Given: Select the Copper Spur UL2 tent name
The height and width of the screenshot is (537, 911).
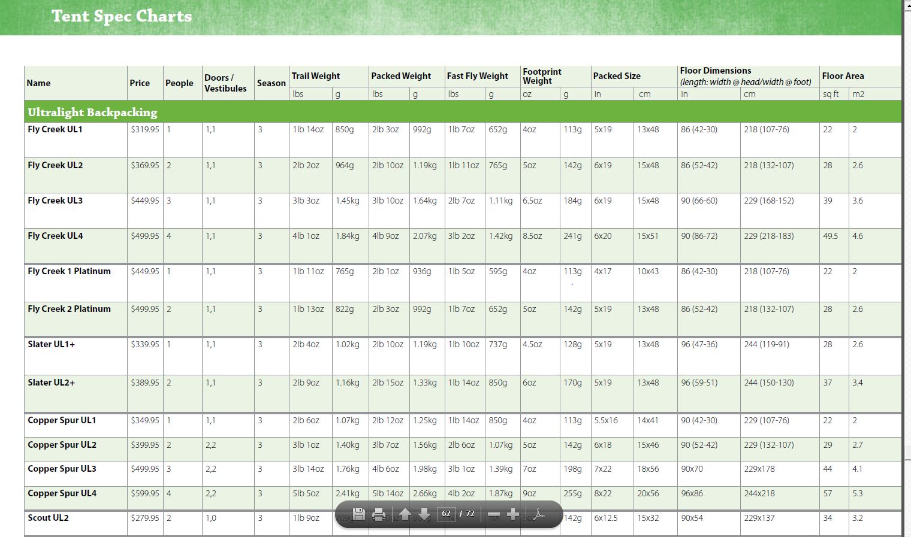Looking at the screenshot, I should click(62, 445).
